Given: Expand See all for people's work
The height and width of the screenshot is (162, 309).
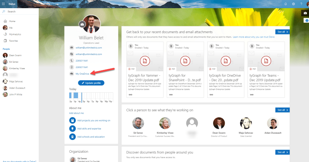Looking at the screenshot, I should (282, 110).
